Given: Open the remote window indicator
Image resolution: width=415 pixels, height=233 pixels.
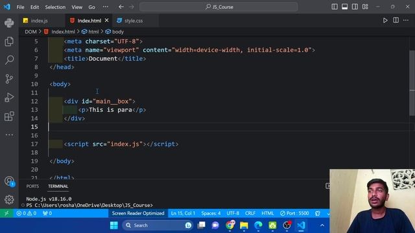Looking at the screenshot, I should tap(6, 213).
